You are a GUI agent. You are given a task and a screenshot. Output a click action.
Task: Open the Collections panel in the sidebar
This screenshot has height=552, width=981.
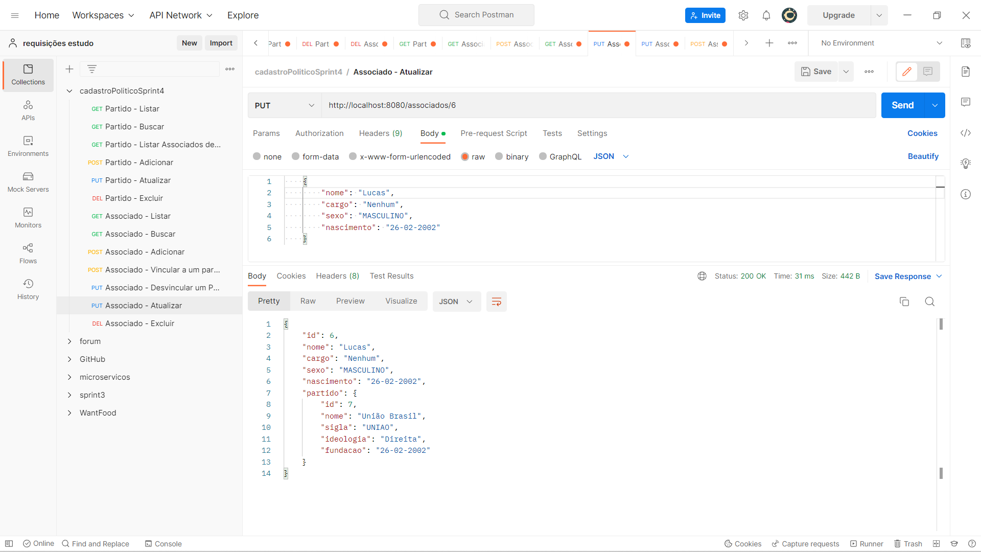coord(28,74)
